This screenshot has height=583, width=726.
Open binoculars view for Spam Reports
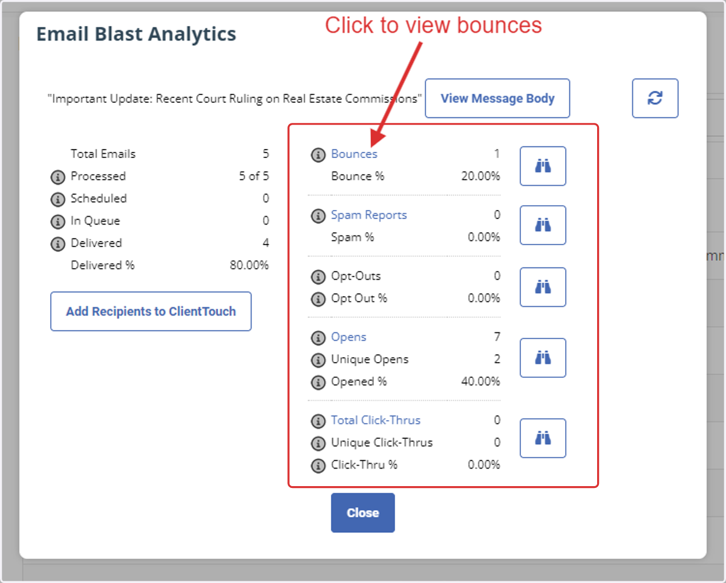543,225
